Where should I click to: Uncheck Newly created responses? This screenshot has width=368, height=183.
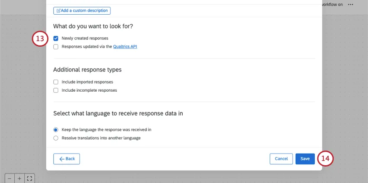coord(56,38)
